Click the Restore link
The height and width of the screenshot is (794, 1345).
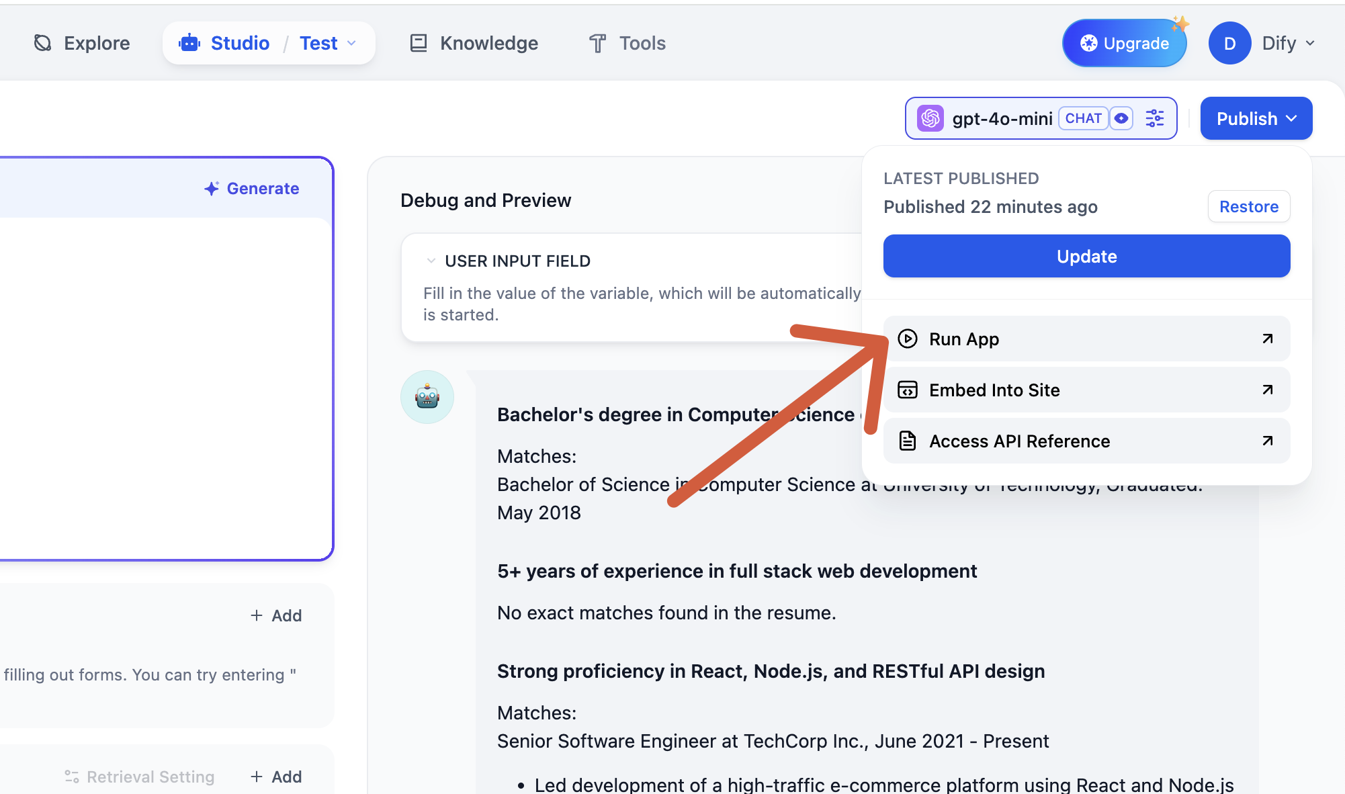(x=1248, y=206)
